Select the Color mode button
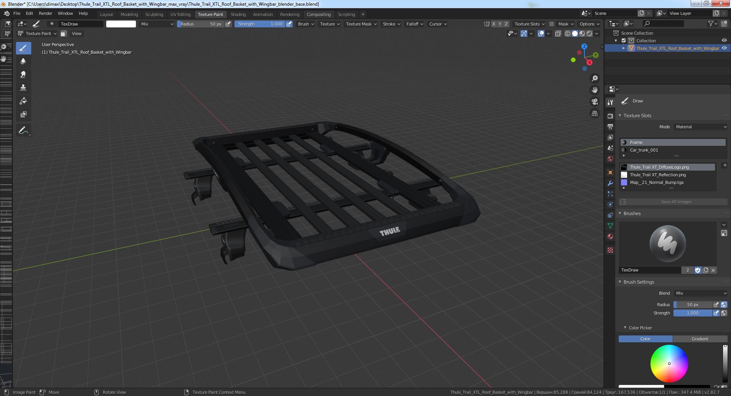731x396 pixels. click(645, 339)
